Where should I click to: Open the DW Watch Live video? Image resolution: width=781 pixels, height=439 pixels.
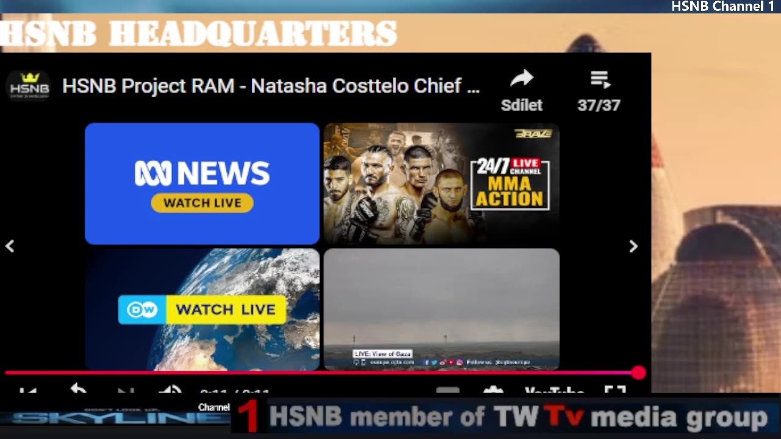click(x=202, y=309)
